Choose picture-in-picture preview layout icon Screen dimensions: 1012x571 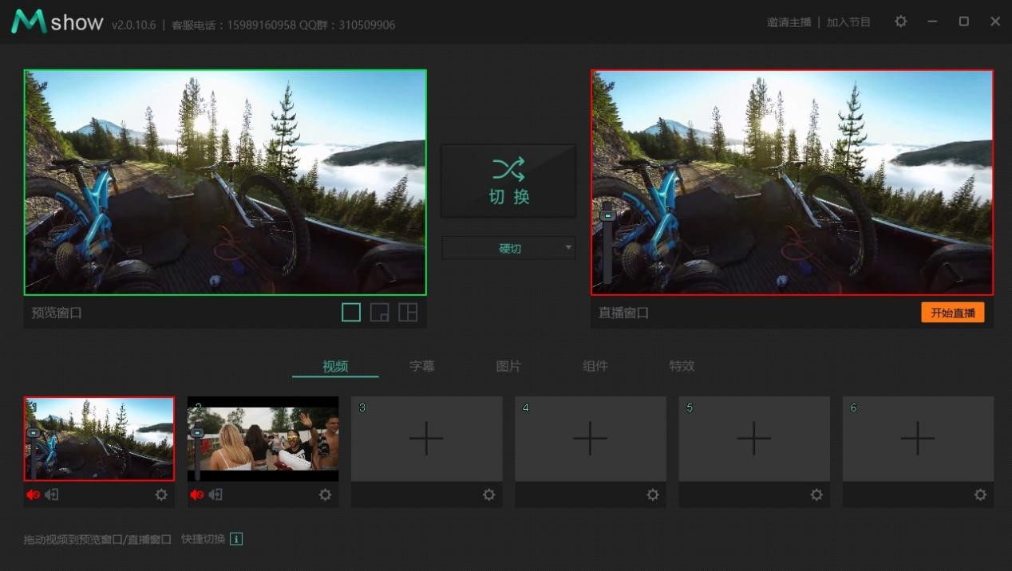[379, 313]
